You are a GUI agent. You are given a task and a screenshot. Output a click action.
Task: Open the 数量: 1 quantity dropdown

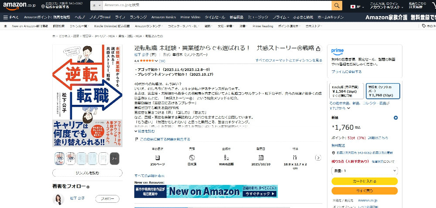tap(364, 171)
